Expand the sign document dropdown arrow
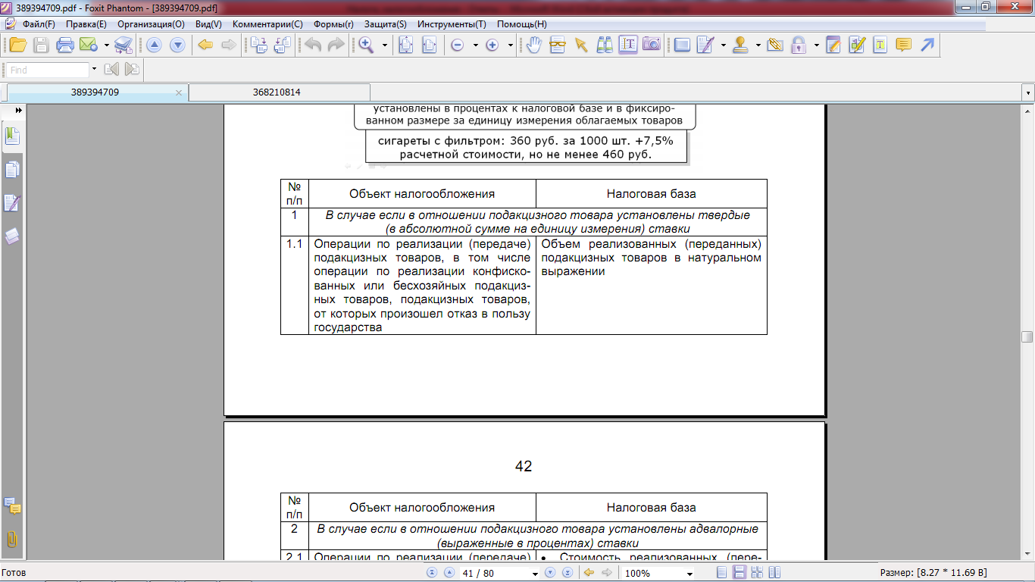 (x=724, y=45)
